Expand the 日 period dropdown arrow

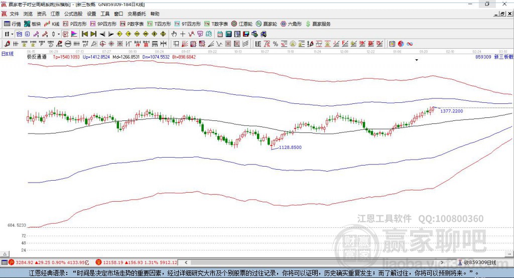(12, 34)
